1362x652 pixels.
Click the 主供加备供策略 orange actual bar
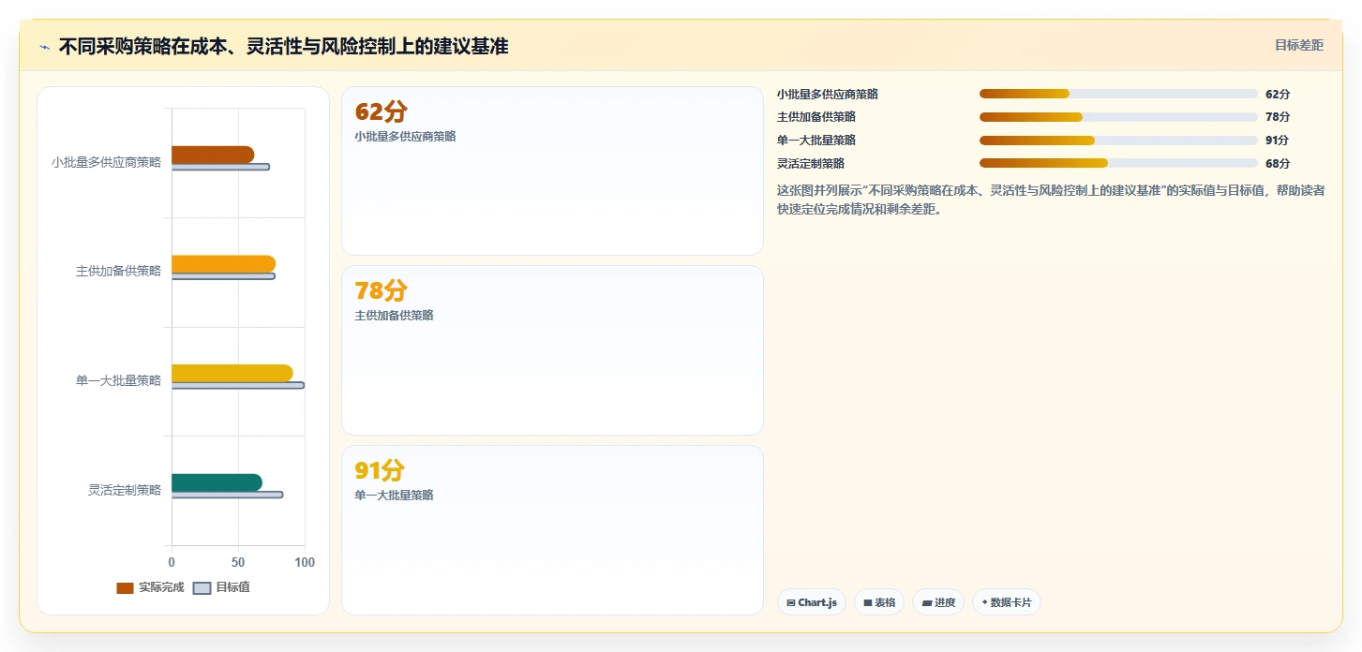coord(223,264)
